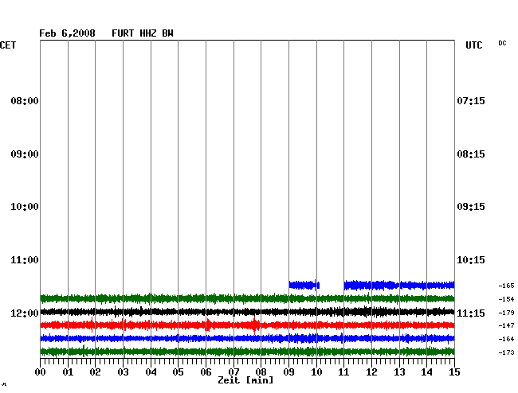Select minute tick label 15
Image resolution: width=518 pixels, height=393 pixels.
(454, 372)
